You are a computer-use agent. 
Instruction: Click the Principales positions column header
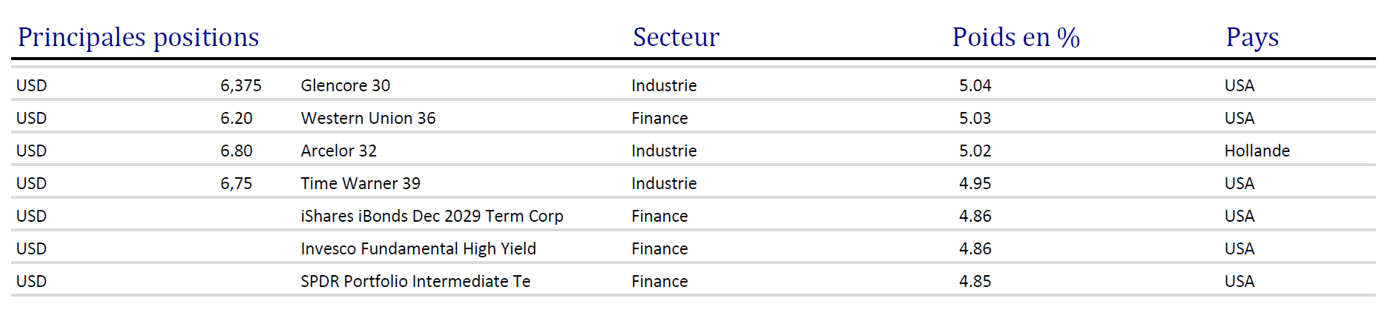coord(138,37)
